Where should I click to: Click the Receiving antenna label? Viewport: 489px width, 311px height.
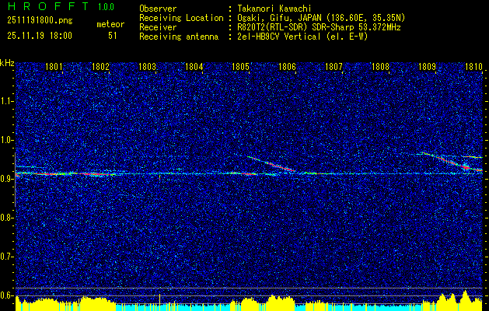[179, 37]
